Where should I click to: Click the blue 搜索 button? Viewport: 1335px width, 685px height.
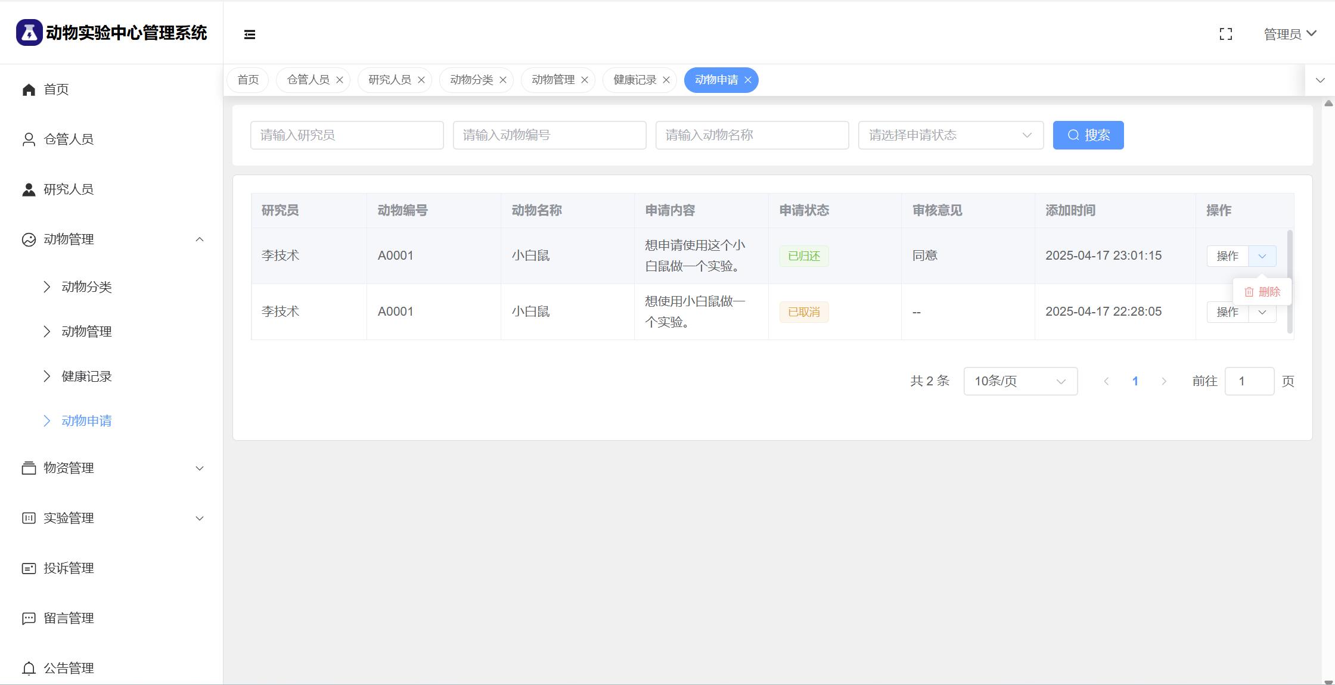pos(1088,135)
